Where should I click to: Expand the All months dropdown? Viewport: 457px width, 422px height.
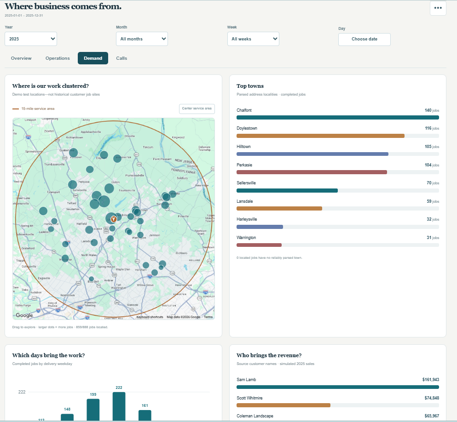click(142, 39)
